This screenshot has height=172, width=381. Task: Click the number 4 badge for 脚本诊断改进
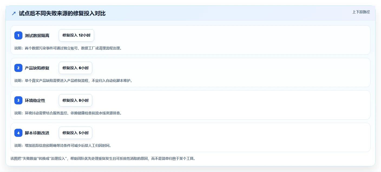pos(18,133)
